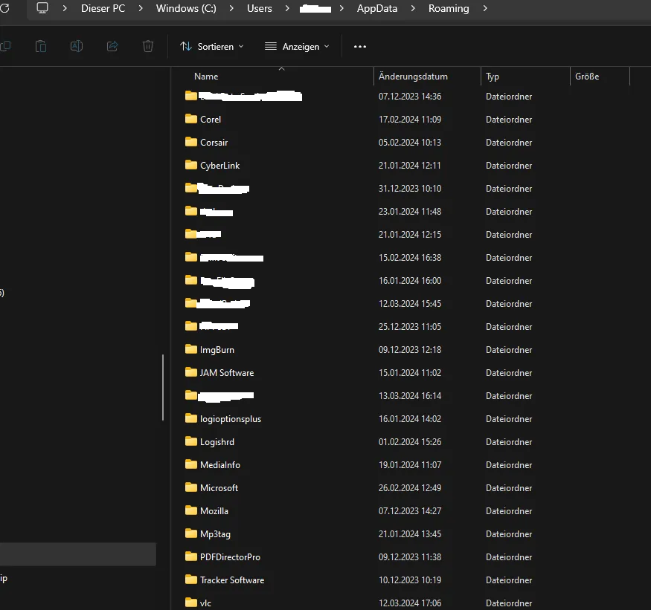Image resolution: width=651 pixels, height=610 pixels.
Task: Click date 07.12.2023 14:36
Action: 410,96
